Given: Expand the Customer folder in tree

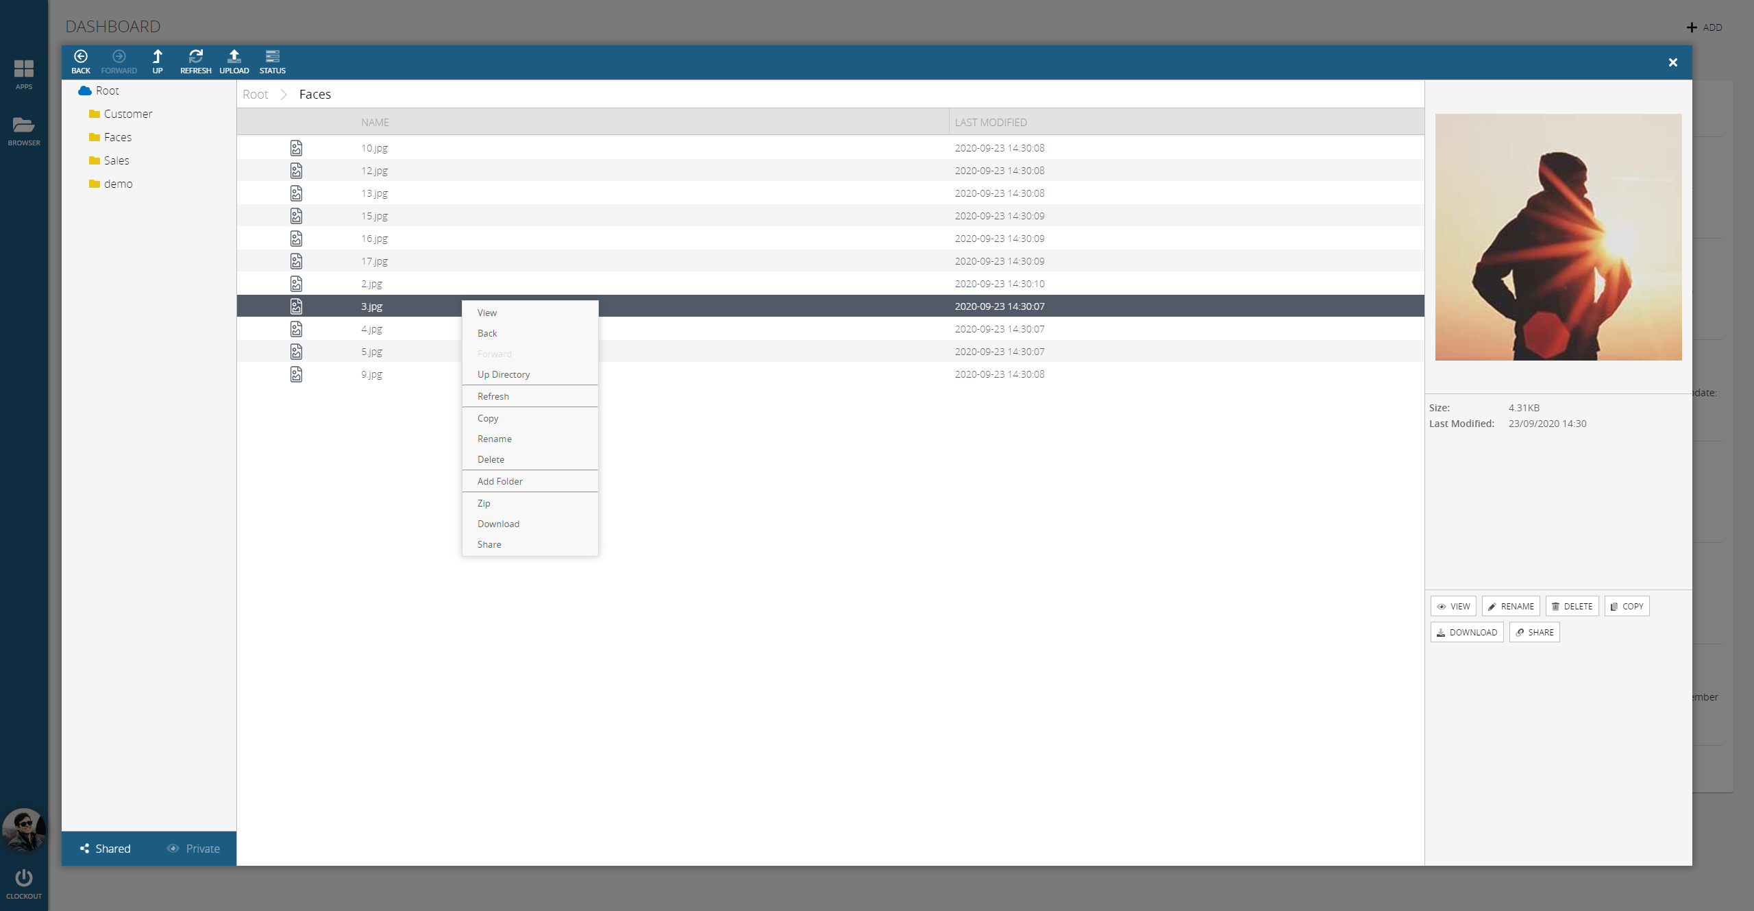Looking at the screenshot, I should [x=127, y=114].
